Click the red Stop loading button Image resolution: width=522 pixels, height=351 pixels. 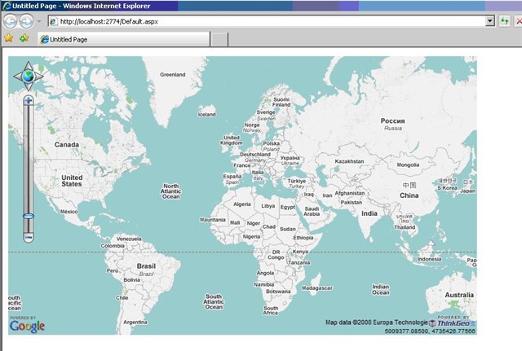(x=519, y=21)
